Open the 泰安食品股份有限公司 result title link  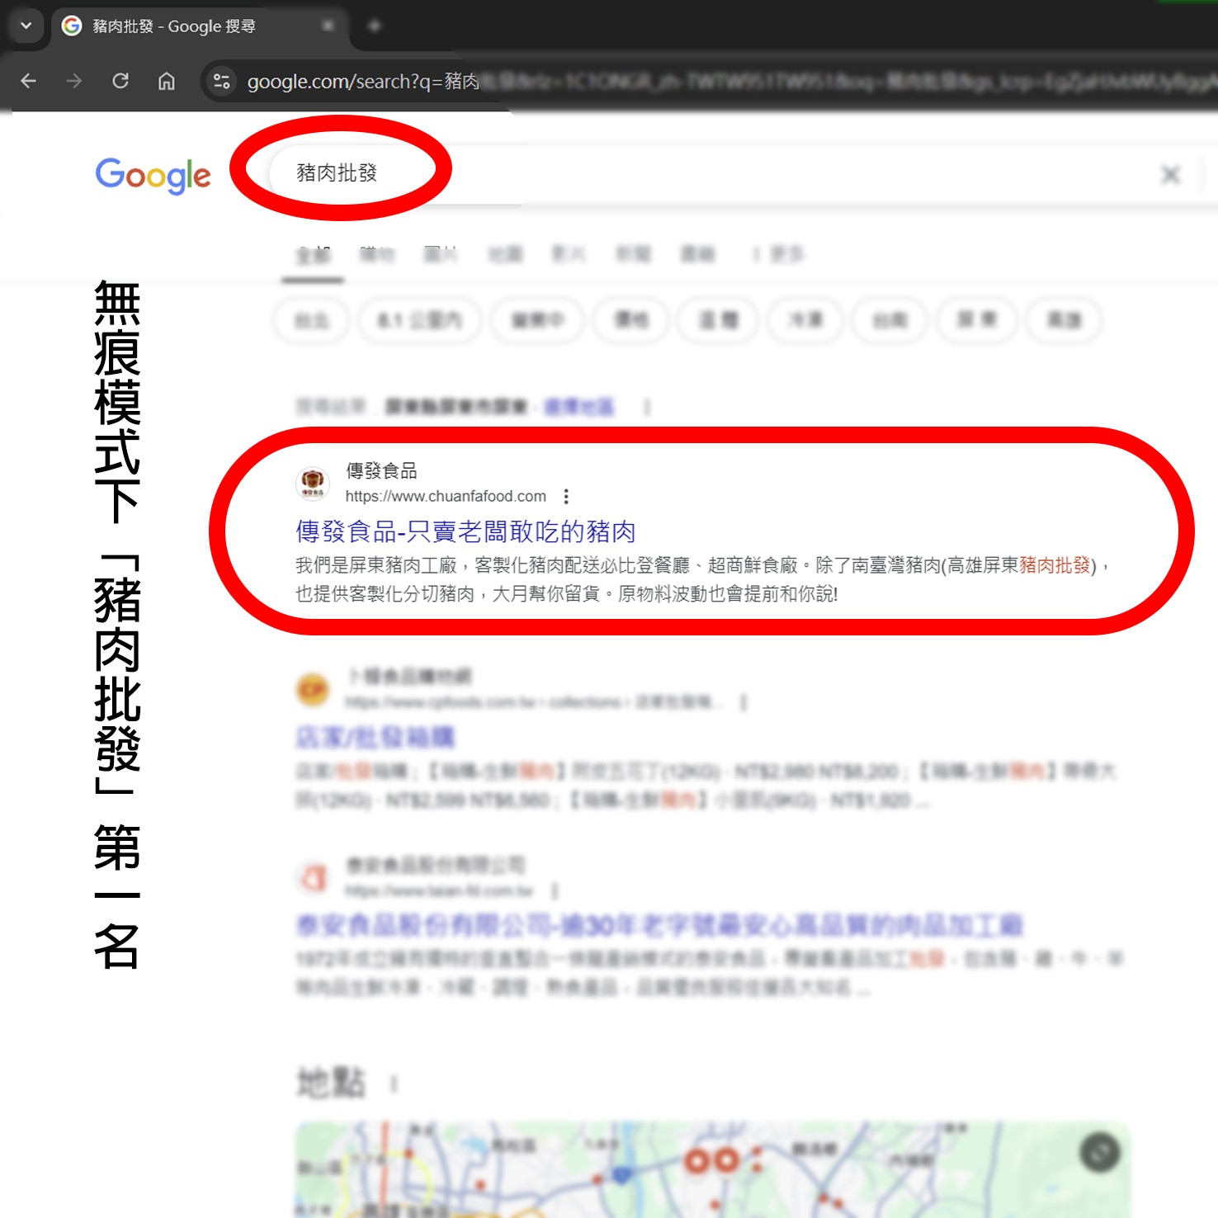click(x=659, y=925)
